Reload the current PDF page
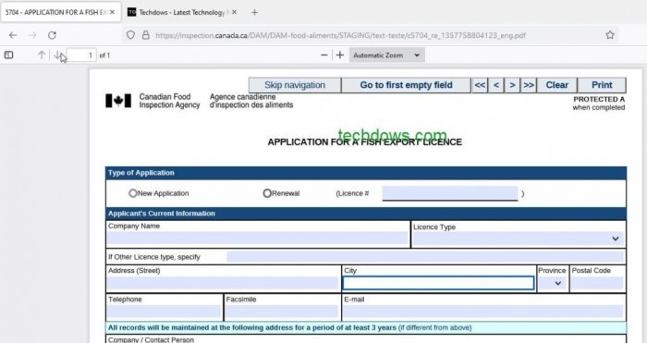 pyautogui.click(x=52, y=35)
